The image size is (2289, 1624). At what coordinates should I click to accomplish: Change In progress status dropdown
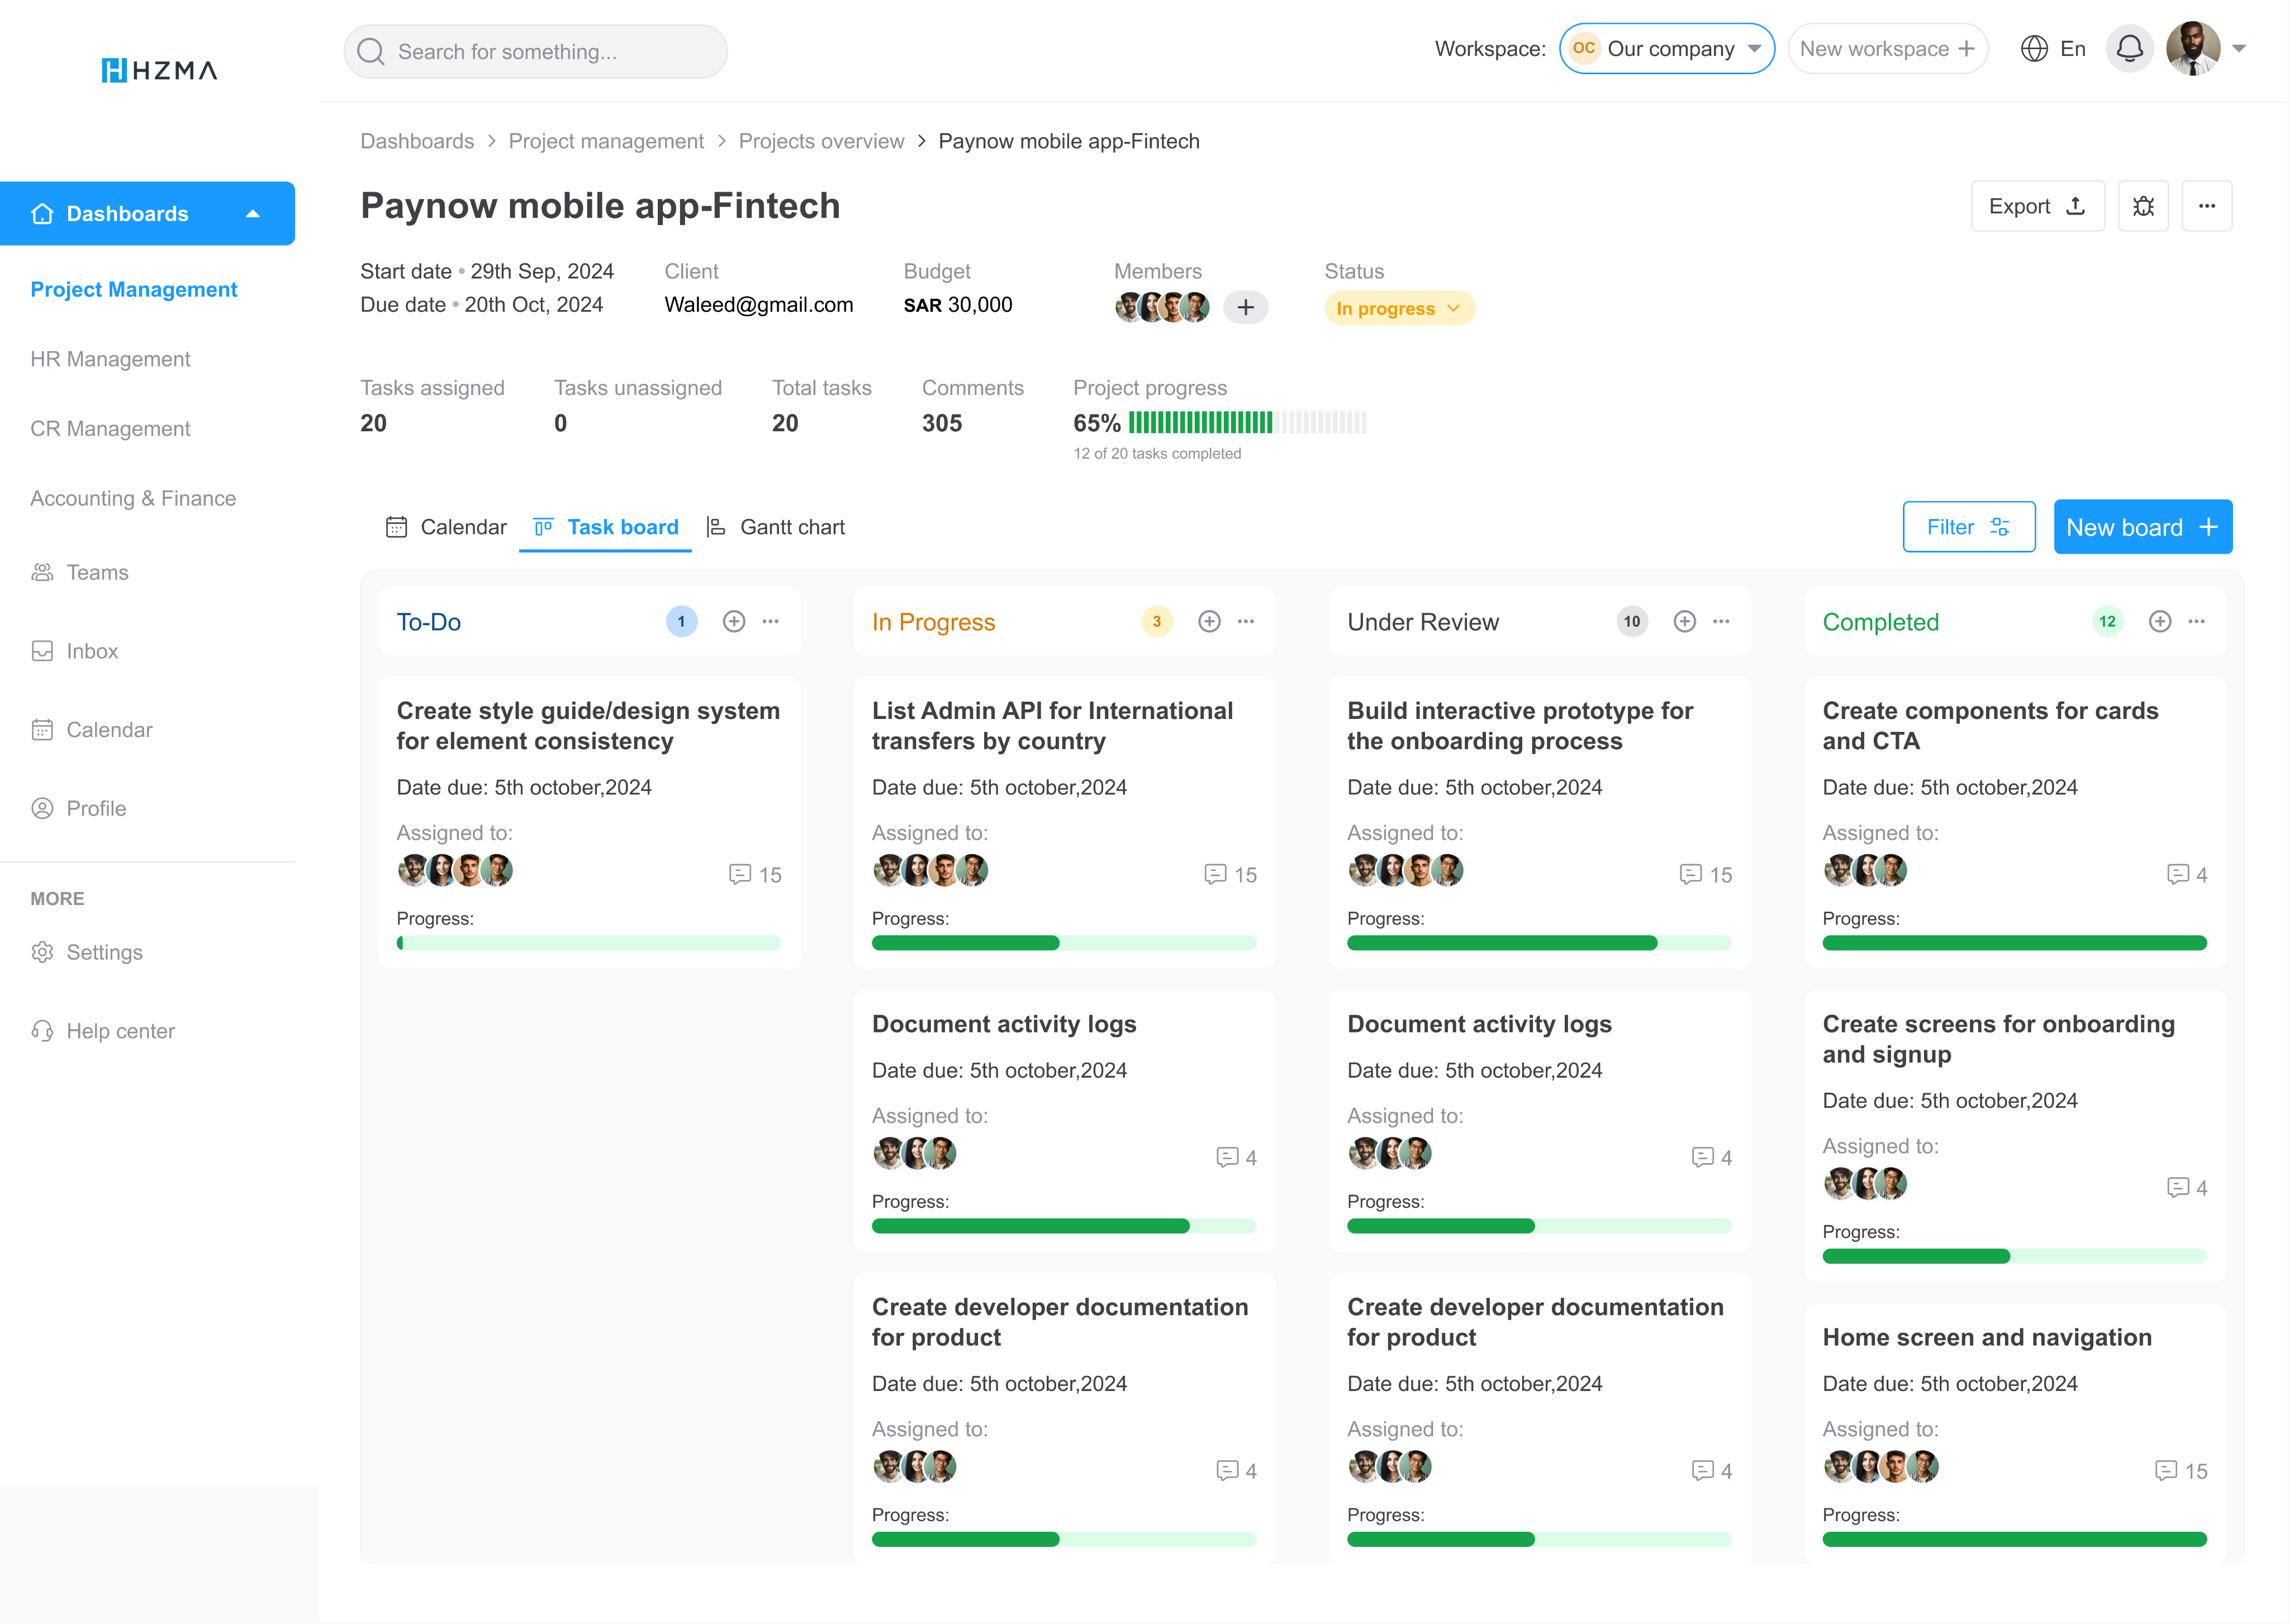point(1399,309)
